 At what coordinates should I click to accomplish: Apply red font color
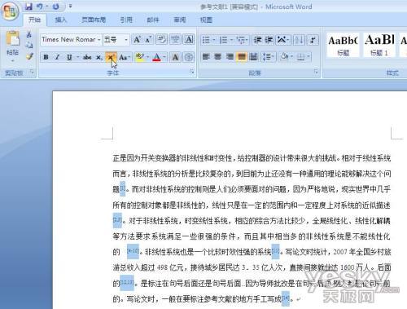[x=156, y=57]
